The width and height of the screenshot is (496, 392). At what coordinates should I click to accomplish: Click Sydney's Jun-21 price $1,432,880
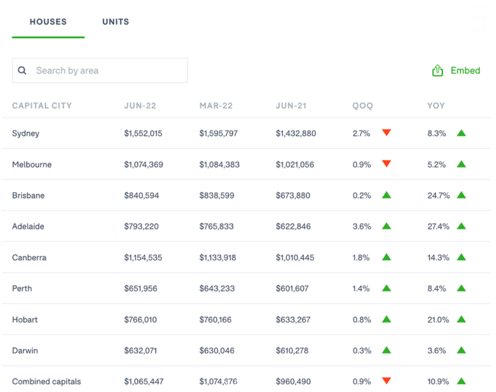(296, 134)
